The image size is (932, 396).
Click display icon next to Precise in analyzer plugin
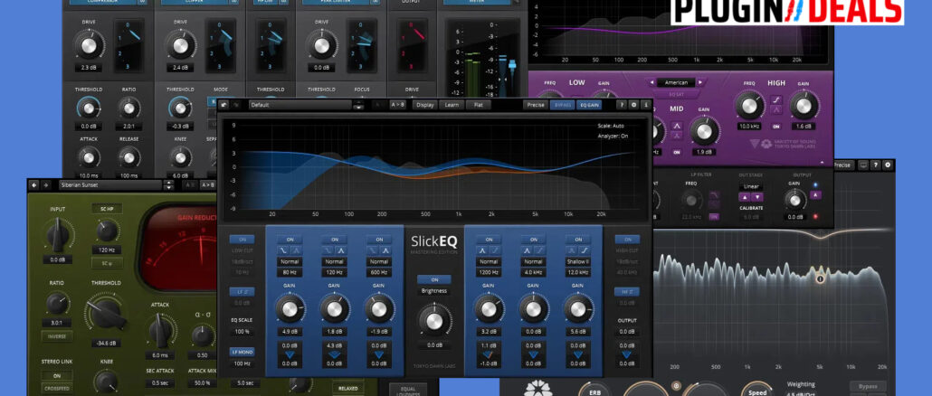pos(864,165)
